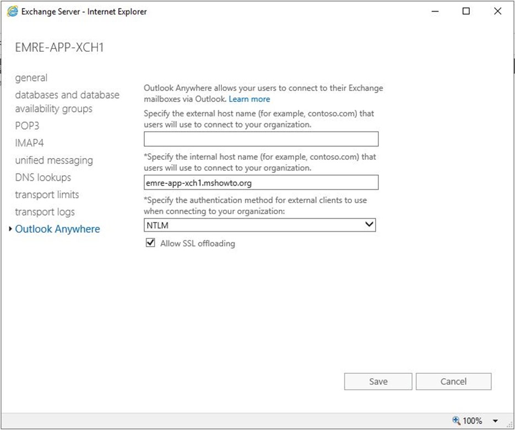Image resolution: width=515 pixels, height=430 pixels.
Task: Open the zoom level dropdown arrow
Action: (x=495, y=421)
